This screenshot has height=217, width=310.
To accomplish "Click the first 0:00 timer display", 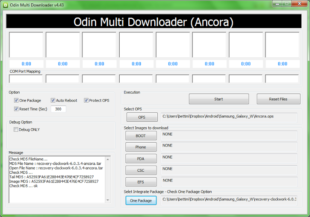I will point(26,64).
